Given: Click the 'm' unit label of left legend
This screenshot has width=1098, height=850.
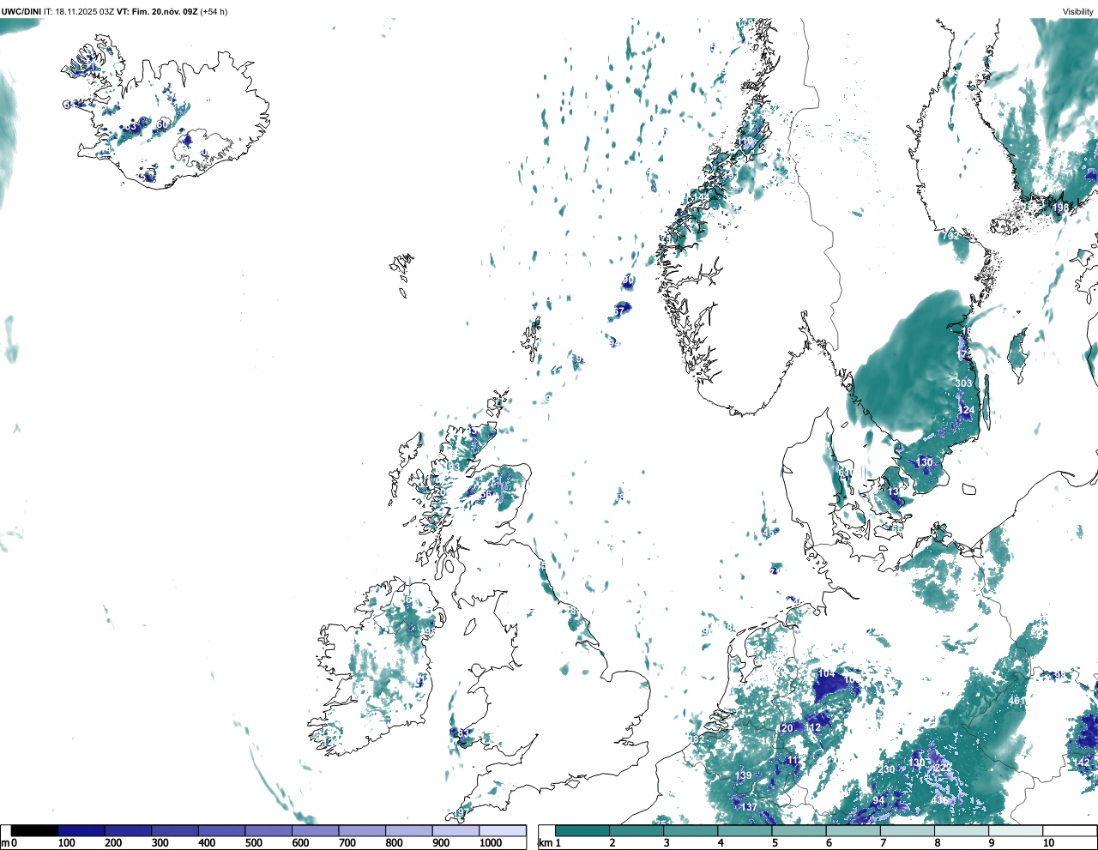Looking at the screenshot, I should tap(5, 843).
